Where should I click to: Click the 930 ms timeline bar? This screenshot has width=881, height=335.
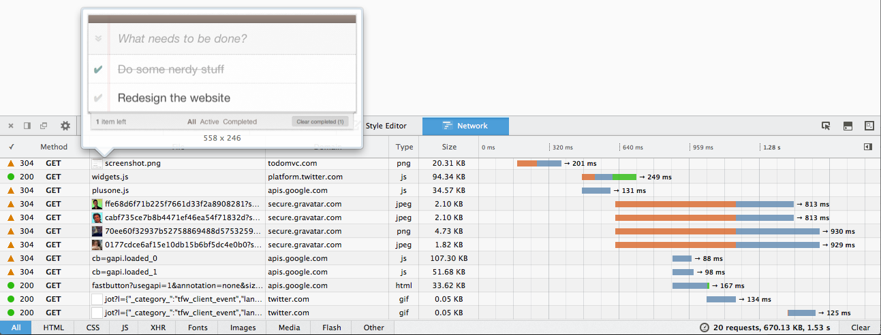[x=717, y=231]
